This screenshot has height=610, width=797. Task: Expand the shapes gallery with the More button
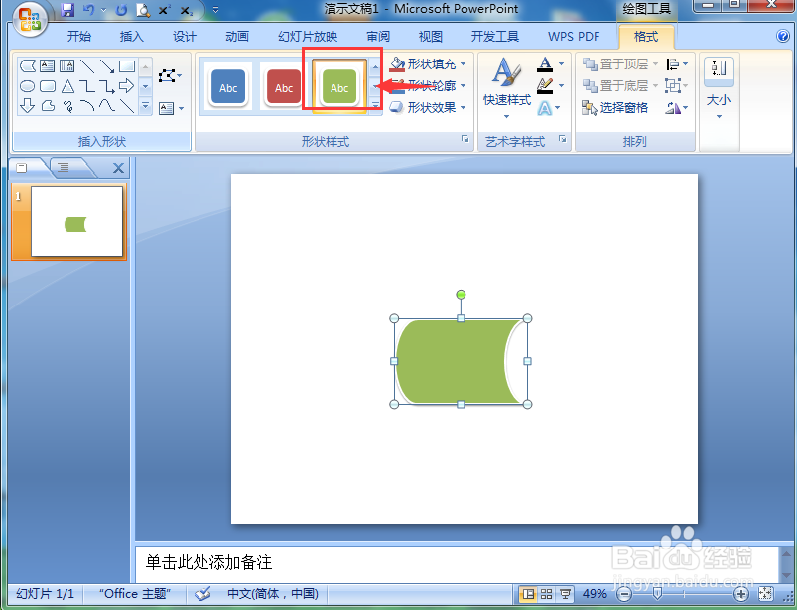pyautogui.click(x=145, y=106)
